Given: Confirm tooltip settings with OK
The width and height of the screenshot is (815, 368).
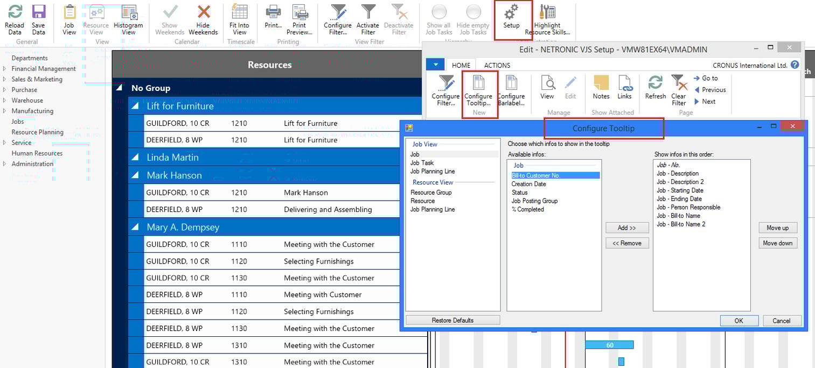Looking at the screenshot, I should (739, 320).
